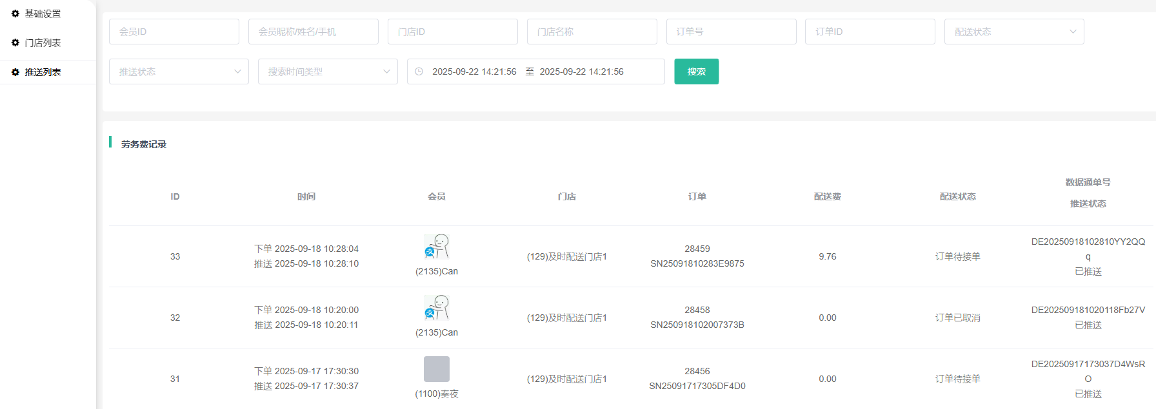Viewport: 1156px width, 409px height.
Task: Open the 搜索时间类型 dropdown
Action: pyautogui.click(x=328, y=71)
